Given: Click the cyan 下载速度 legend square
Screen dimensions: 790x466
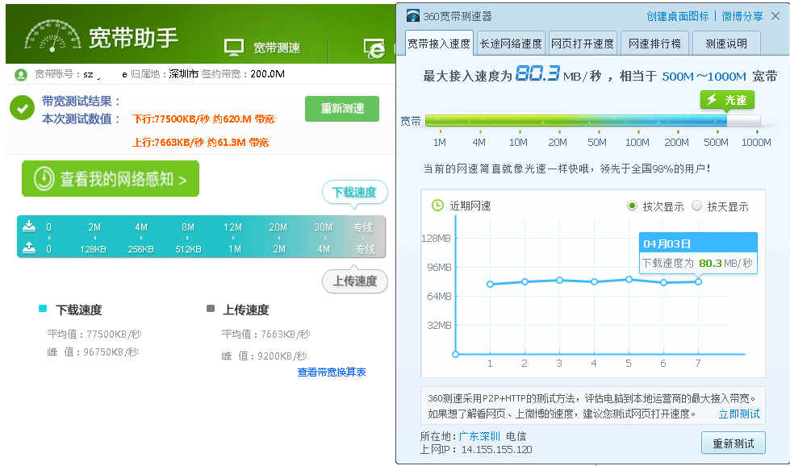Looking at the screenshot, I should click(x=43, y=309).
